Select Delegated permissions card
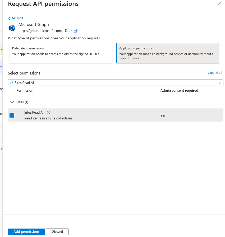 61,53
